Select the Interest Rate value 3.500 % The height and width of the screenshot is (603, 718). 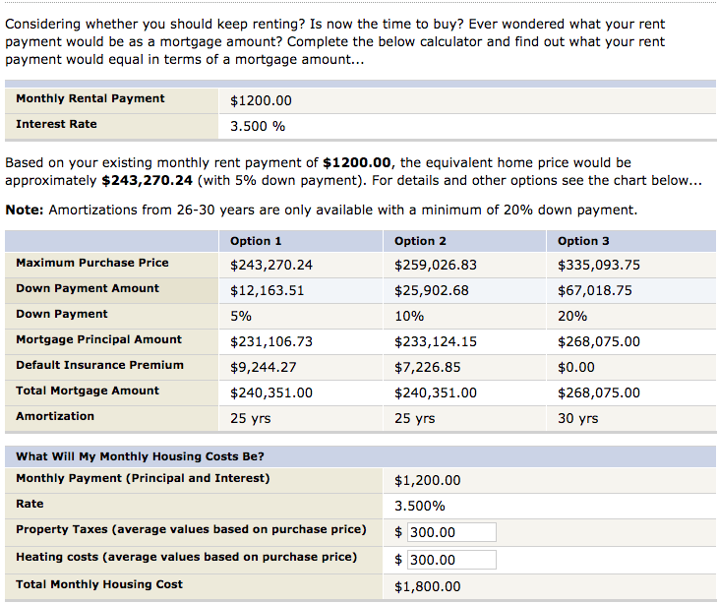[258, 126]
